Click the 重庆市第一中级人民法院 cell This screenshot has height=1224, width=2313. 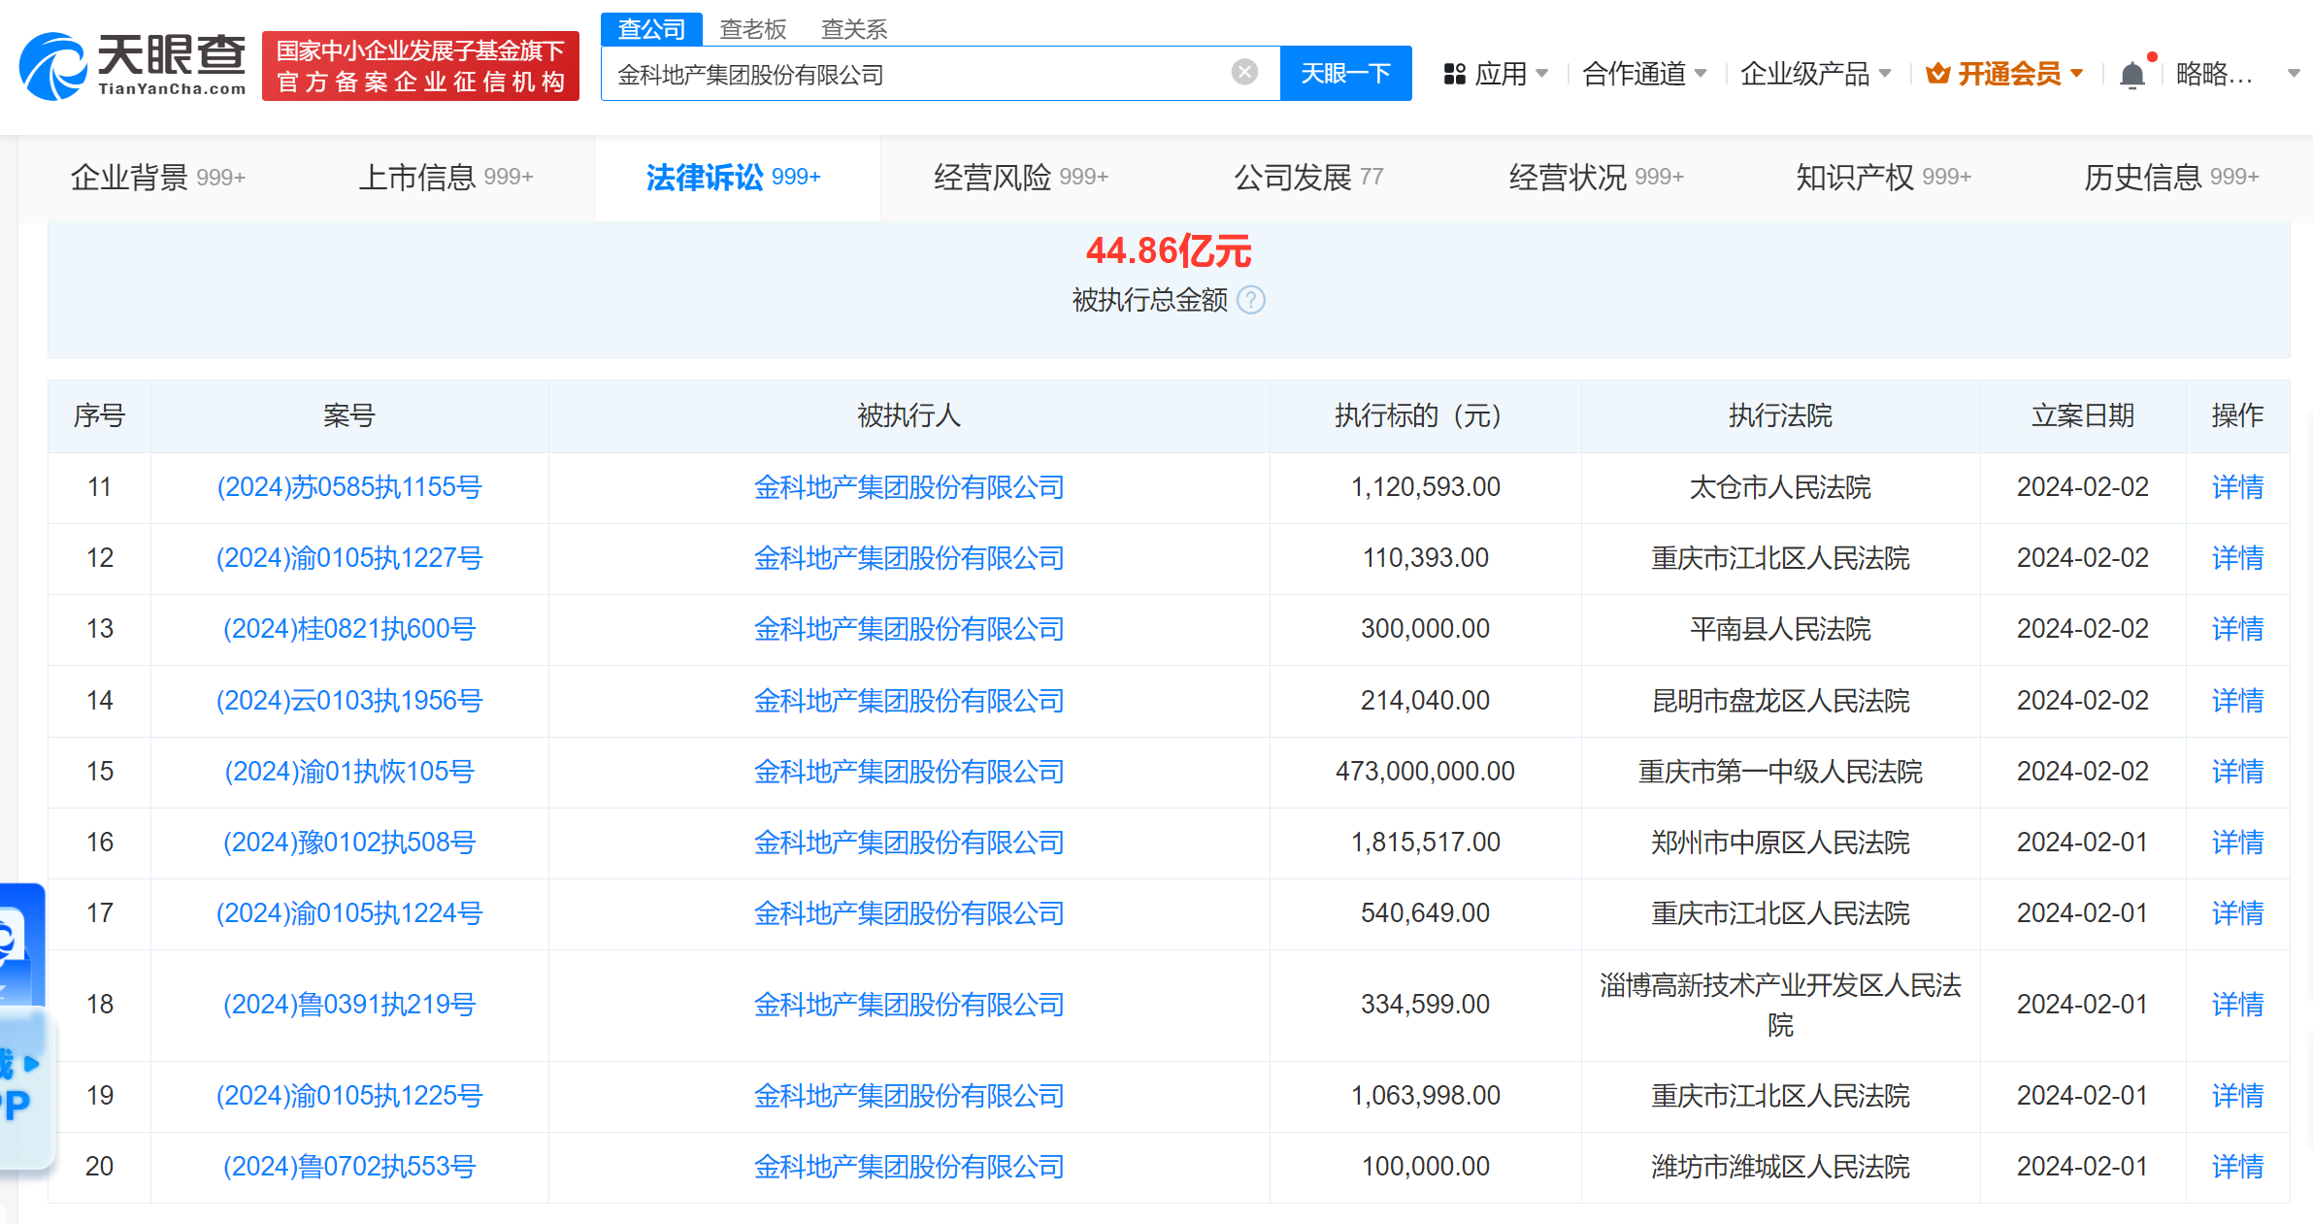[1780, 772]
